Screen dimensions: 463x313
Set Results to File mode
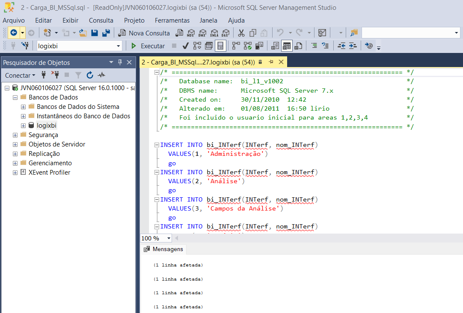[x=298, y=46]
